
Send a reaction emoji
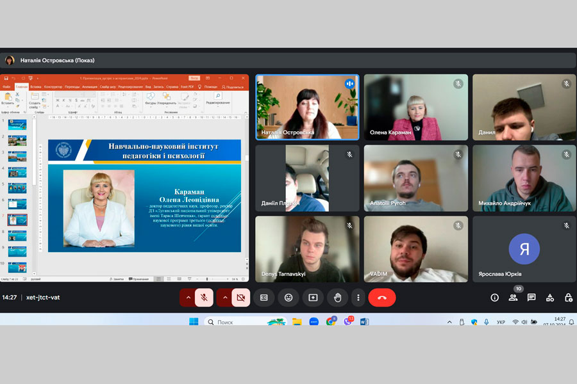tap(288, 298)
